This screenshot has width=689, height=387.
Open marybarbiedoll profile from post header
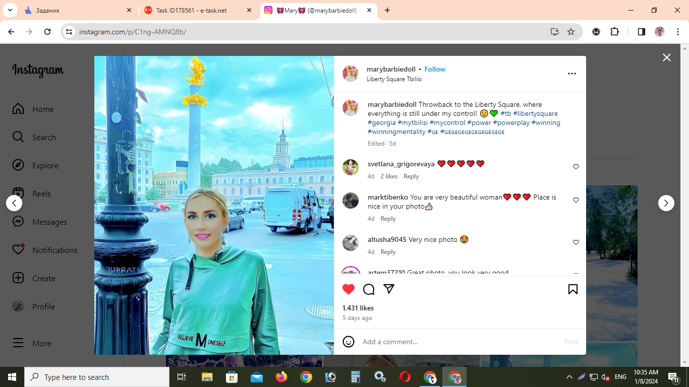click(x=391, y=69)
